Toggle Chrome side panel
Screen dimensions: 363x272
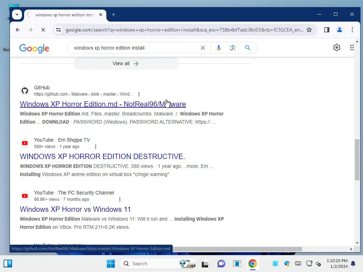point(326,30)
